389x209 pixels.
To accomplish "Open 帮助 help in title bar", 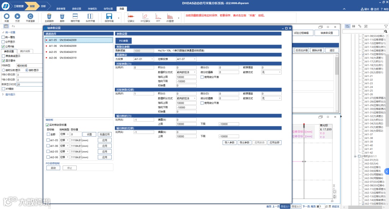I will coord(385,9).
